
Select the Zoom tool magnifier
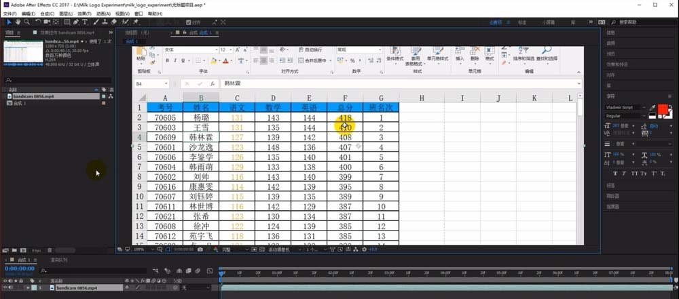pyautogui.click(x=26, y=22)
